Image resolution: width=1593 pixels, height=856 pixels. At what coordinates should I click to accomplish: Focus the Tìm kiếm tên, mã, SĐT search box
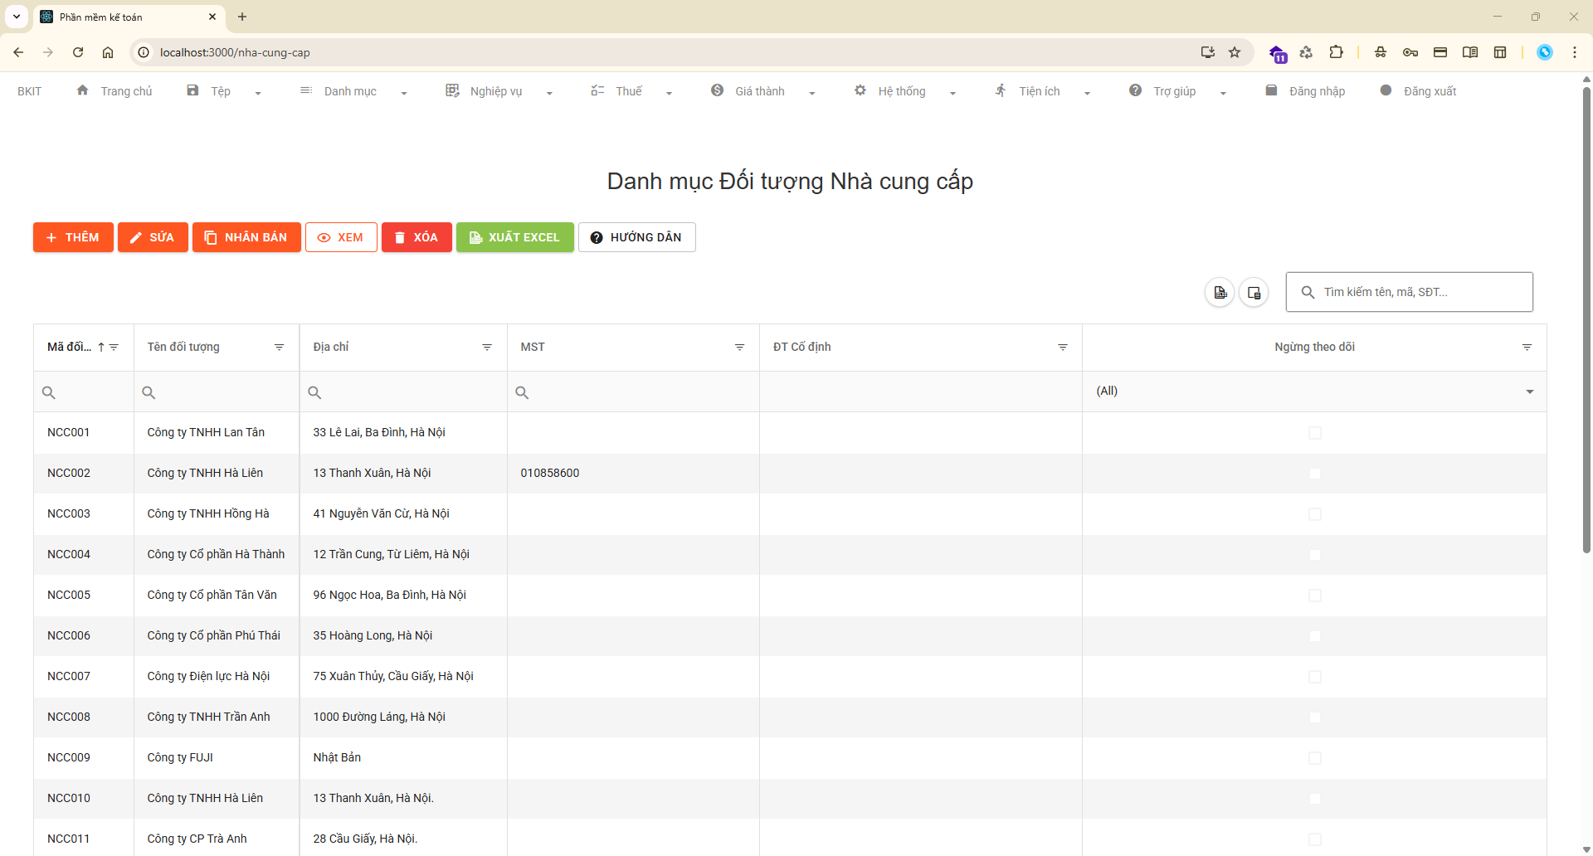click(x=1409, y=292)
